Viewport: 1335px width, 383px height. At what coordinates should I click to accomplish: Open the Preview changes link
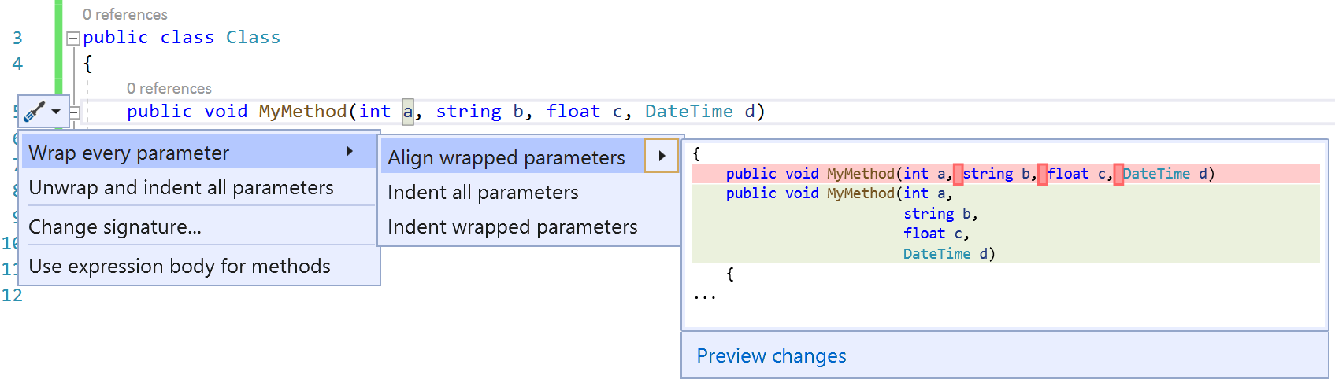pyautogui.click(x=771, y=355)
